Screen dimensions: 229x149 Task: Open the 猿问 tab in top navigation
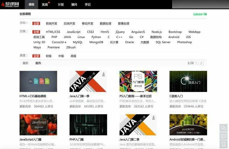point(74,5)
